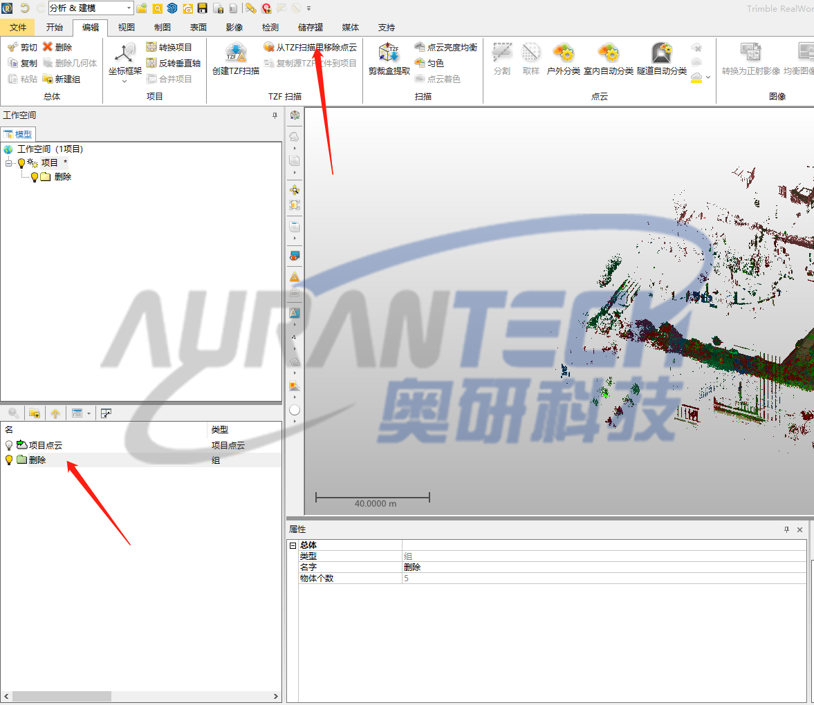The height and width of the screenshot is (705, 814).
Task: Expand the 坐标框架 dropdown chevron
Action: click(x=124, y=81)
